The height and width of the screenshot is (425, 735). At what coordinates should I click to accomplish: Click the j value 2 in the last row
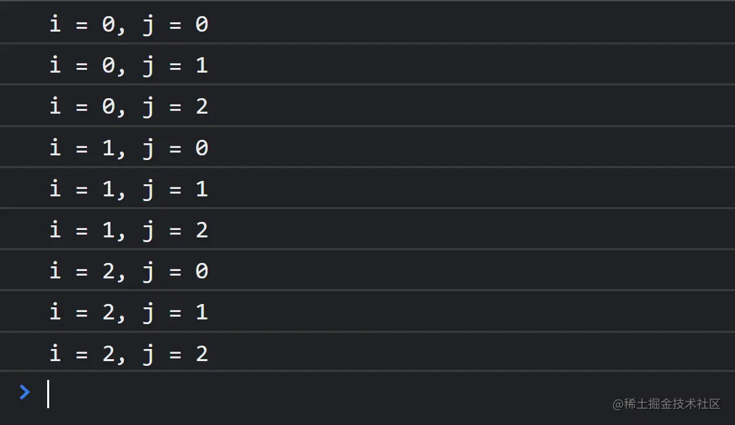click(x=201, y=353)
